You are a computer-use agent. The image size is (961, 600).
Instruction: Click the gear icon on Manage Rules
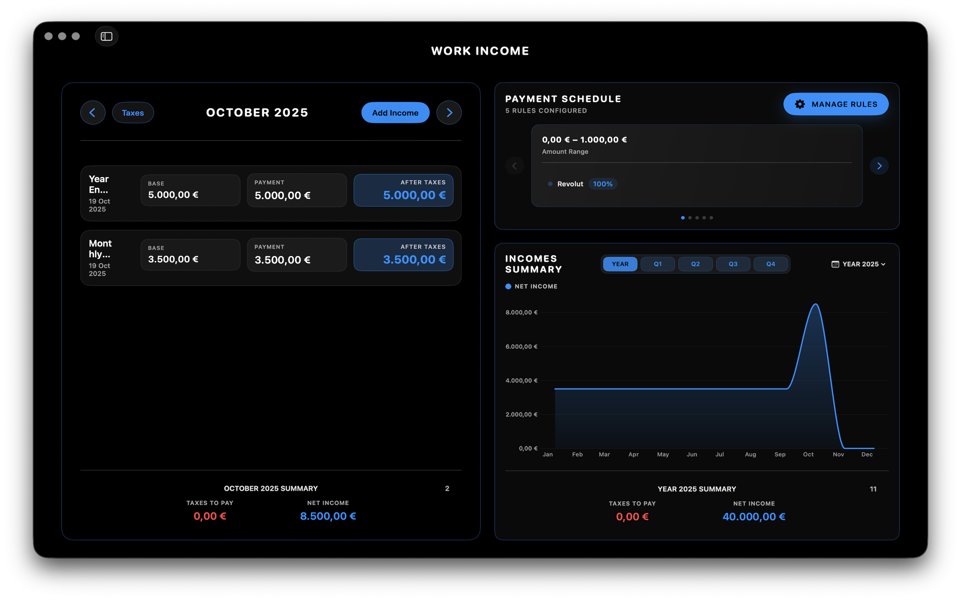coord(800,104)
